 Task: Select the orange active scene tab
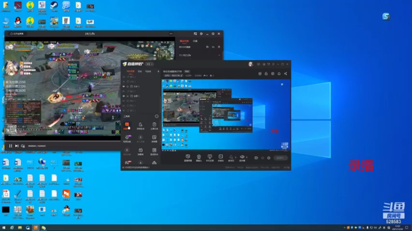(130, 71)
